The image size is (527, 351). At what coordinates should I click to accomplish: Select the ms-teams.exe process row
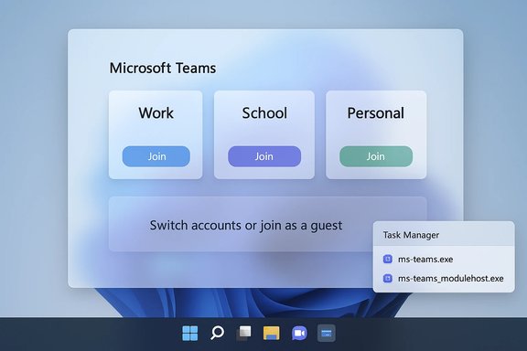point(444,259)
